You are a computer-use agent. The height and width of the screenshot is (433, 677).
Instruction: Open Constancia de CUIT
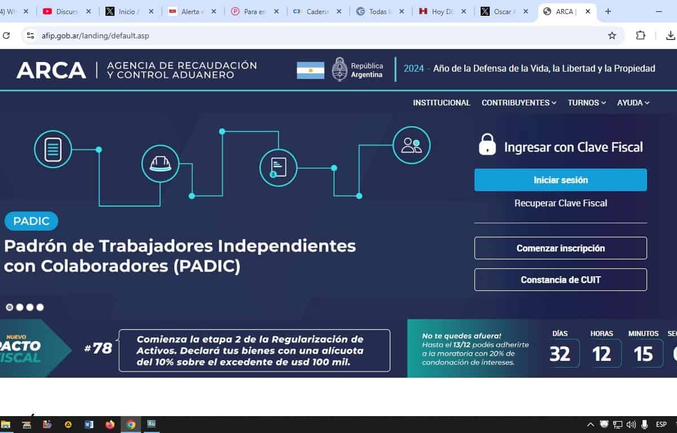tap(561, 280)
